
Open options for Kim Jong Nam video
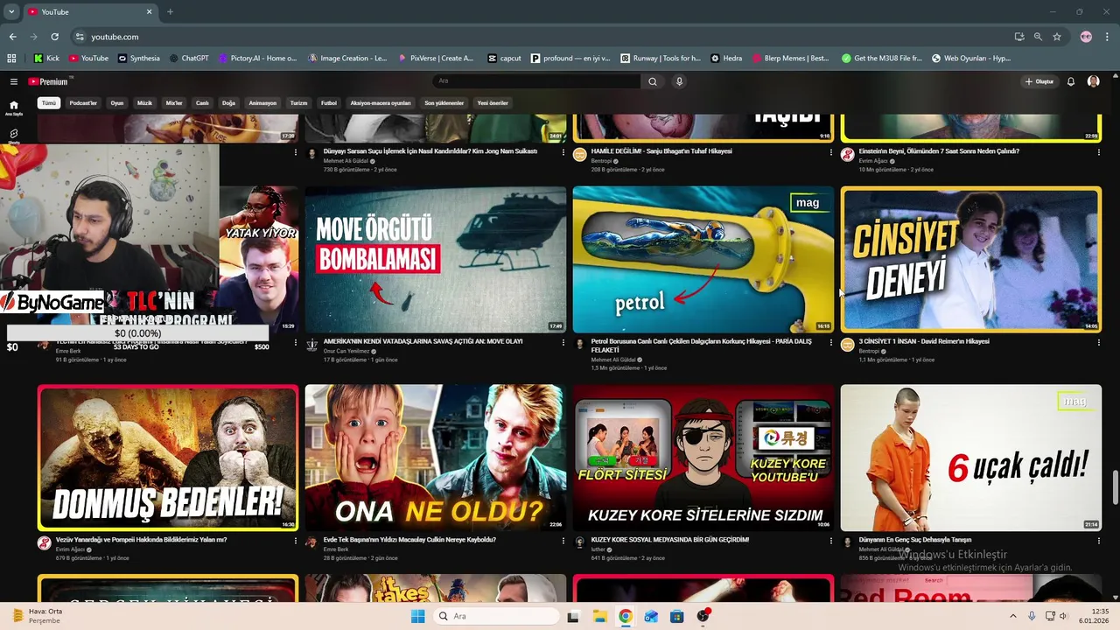tap(563, 152)
